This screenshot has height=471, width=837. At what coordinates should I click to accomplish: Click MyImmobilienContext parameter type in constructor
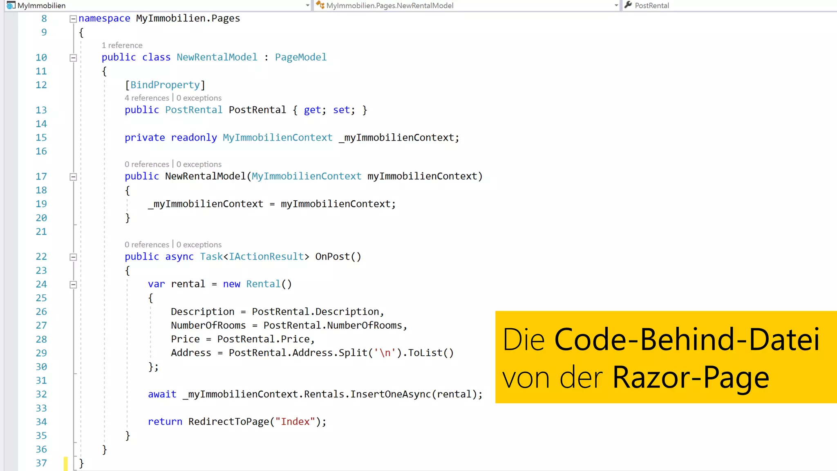point(307,176)
